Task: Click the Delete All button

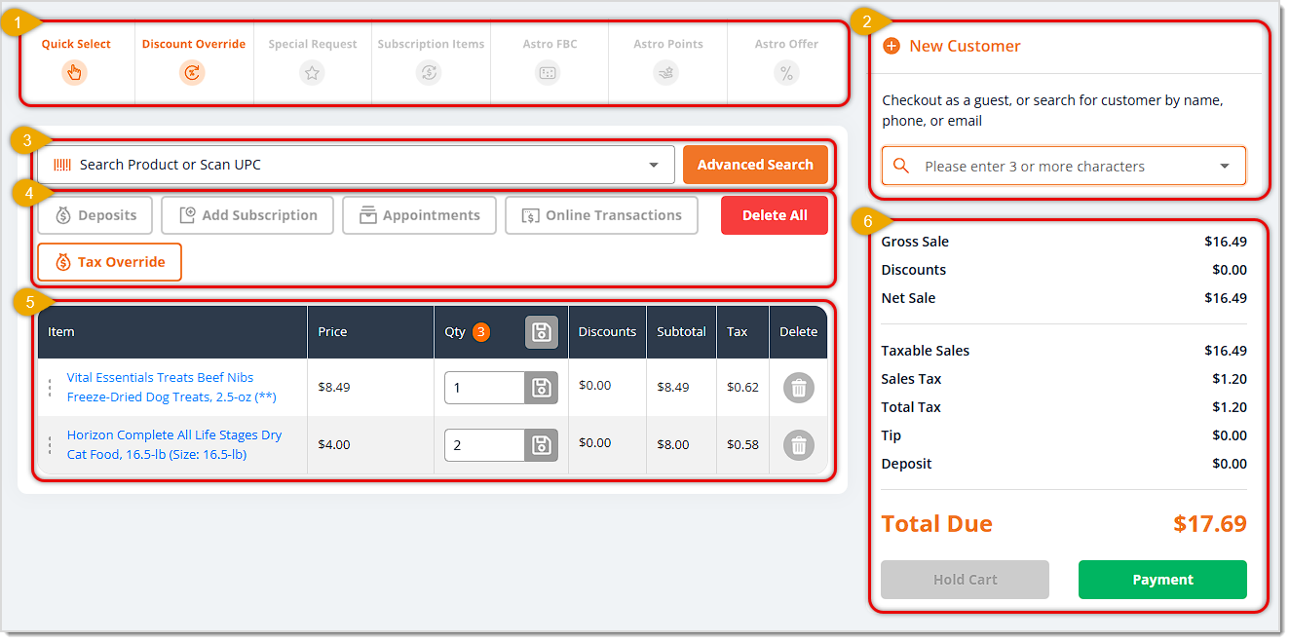Action: 775,215
